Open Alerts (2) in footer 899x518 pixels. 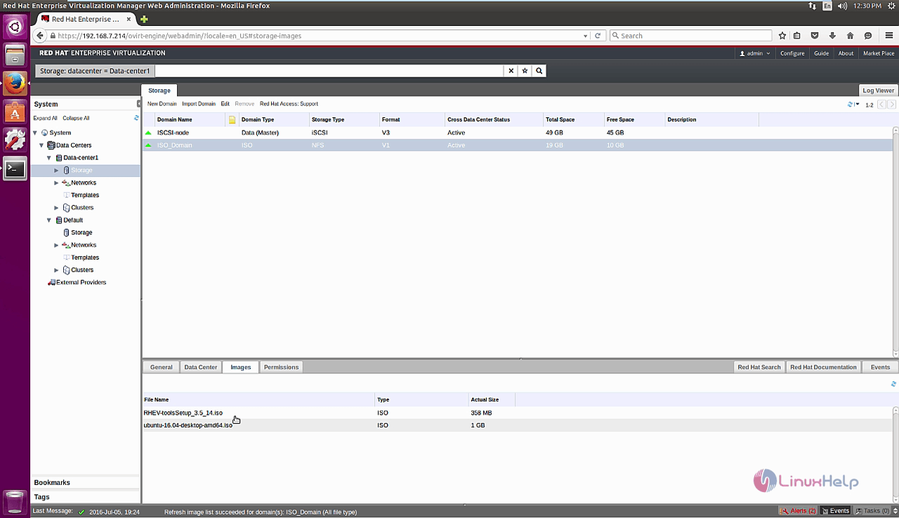coord(798,511)
